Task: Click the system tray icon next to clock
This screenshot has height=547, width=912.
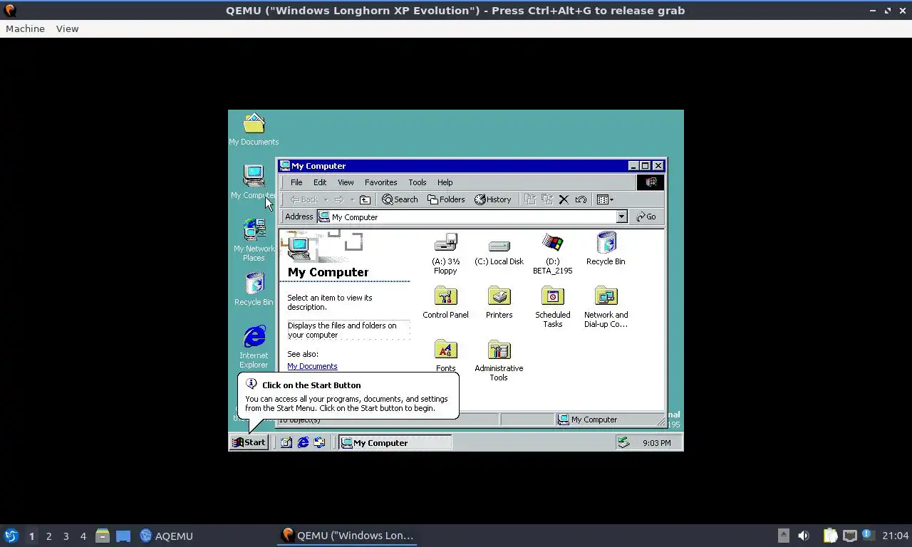Action: point(623,442)
